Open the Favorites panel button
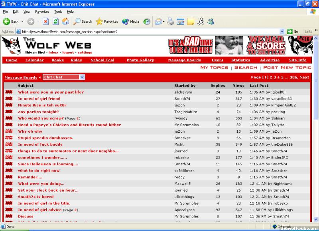Image resolution: width=319 pixels, height=231 pixels. (107, 22)
